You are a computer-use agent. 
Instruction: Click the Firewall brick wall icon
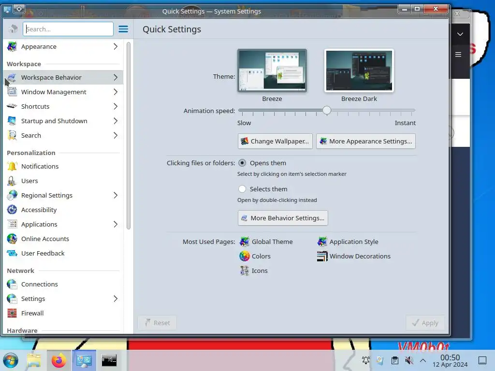(x=12, y=313)
